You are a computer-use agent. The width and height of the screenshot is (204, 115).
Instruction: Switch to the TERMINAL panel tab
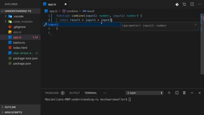[x=91, y=93]
